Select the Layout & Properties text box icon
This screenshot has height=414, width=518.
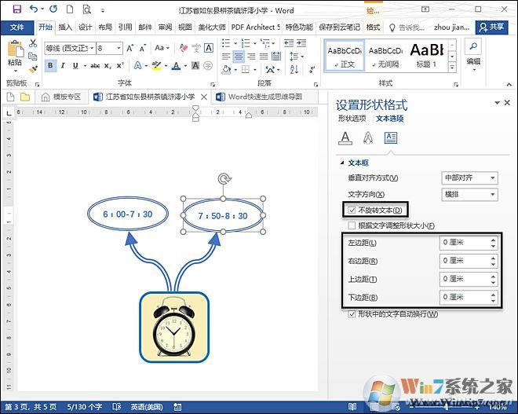(x=390, y=138)
